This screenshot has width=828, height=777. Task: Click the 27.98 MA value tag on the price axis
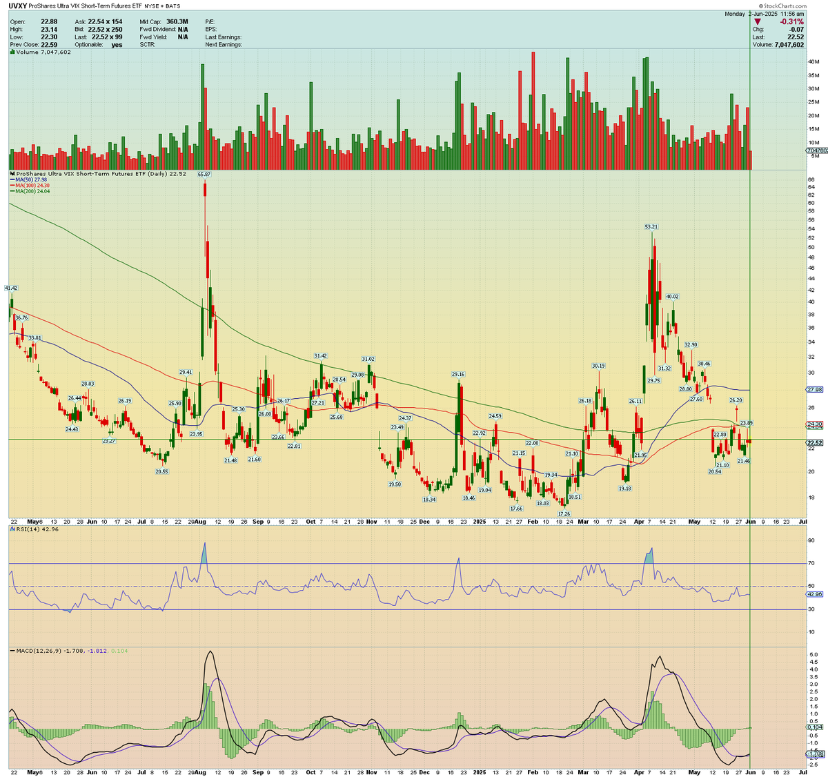tap(815, 389)
